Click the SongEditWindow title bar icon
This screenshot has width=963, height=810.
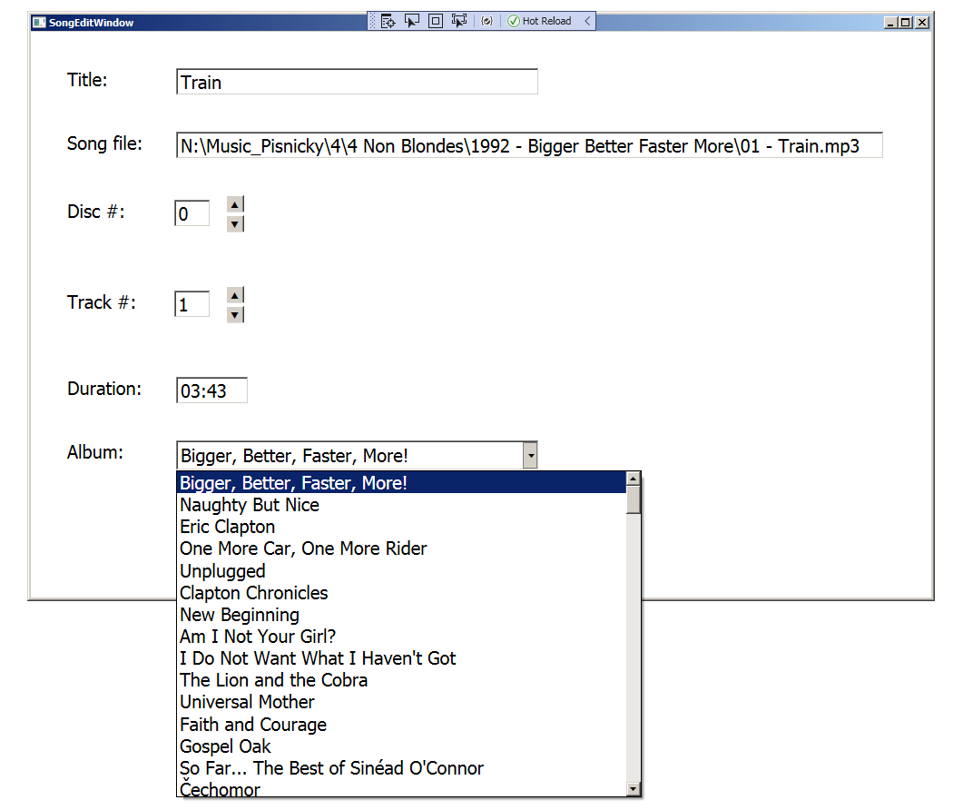tap(39, 23)
